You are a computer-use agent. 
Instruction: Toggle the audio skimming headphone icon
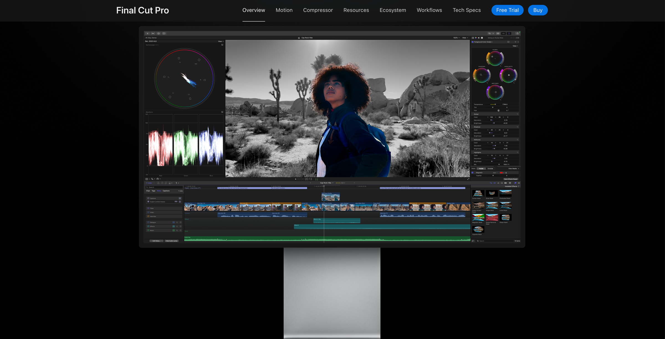[502, 183]
